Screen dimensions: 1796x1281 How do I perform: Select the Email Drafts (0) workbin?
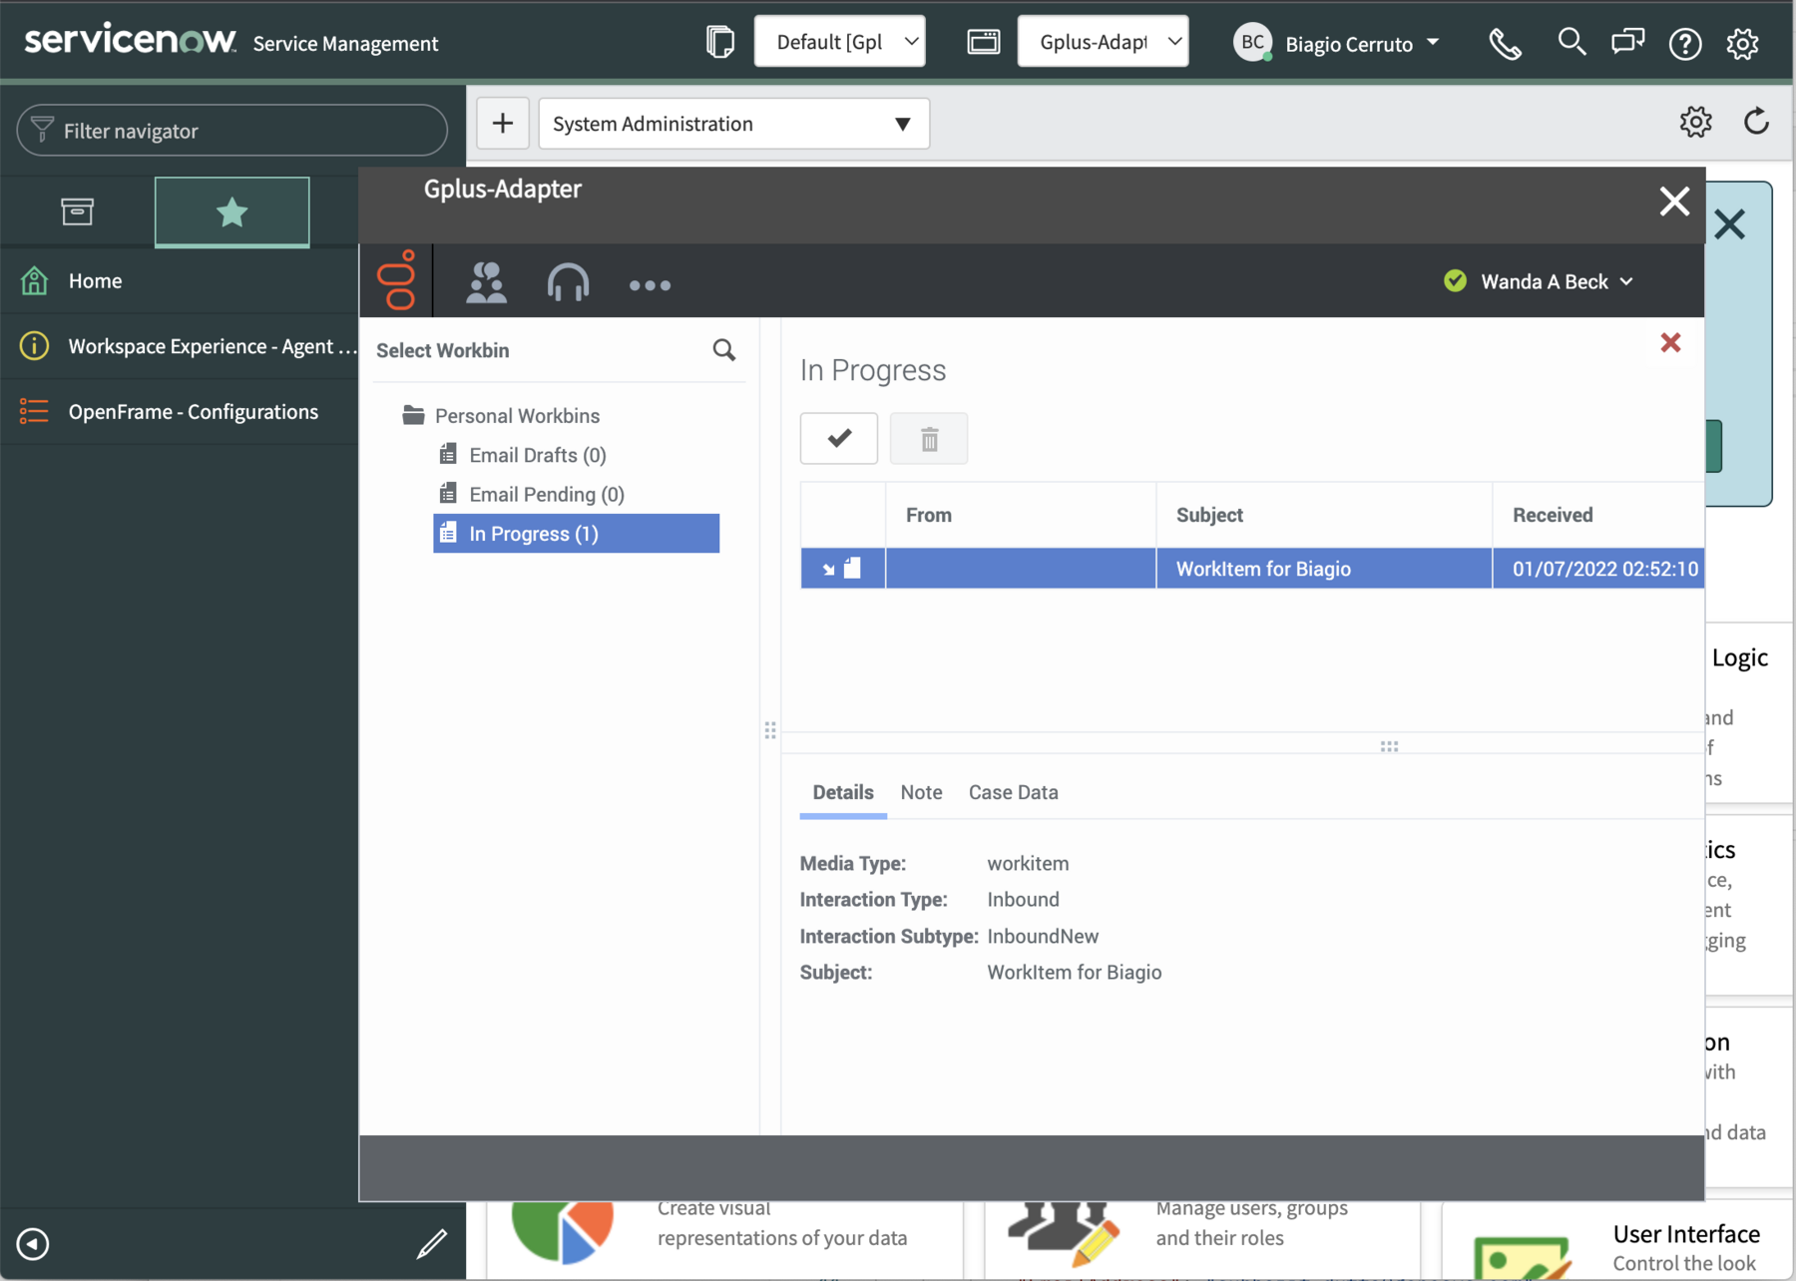(x=538, y=455)
